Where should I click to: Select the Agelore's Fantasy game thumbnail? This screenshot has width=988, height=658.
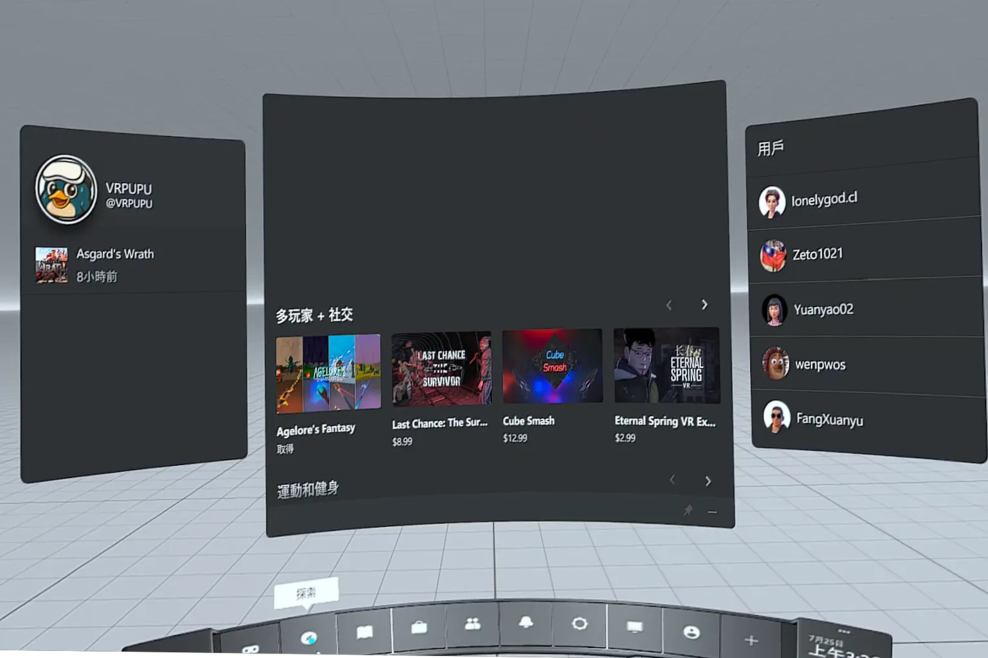[328, 373]
